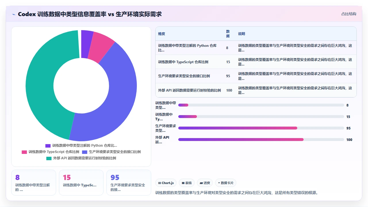Select the 进度 tag
Screen dimensions: 368x207
point(205,183)
